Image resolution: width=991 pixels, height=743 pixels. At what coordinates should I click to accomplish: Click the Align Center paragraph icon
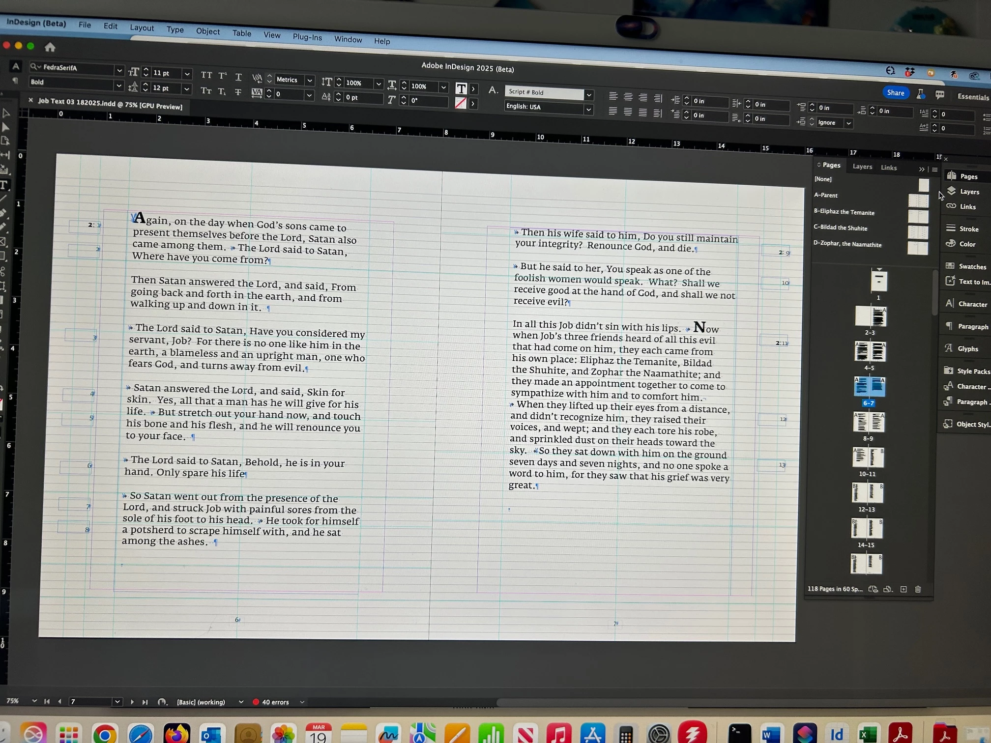(628, 97)
